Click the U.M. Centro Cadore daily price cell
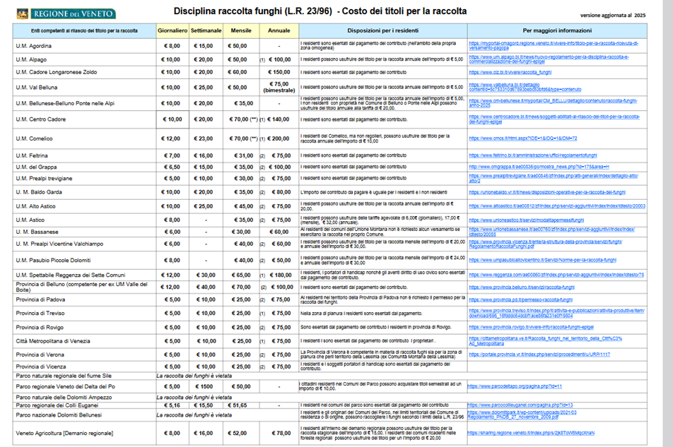The height and width of the screenshot is (447, 673). pyautogui.click(x=172, y=119)
